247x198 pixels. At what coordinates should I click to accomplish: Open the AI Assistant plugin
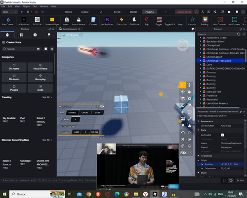(24, 21)
